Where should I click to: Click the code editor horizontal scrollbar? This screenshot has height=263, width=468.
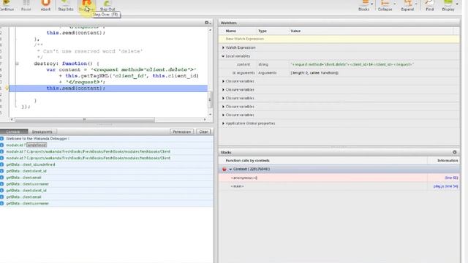pyautogui.click(x=85, y=120)
